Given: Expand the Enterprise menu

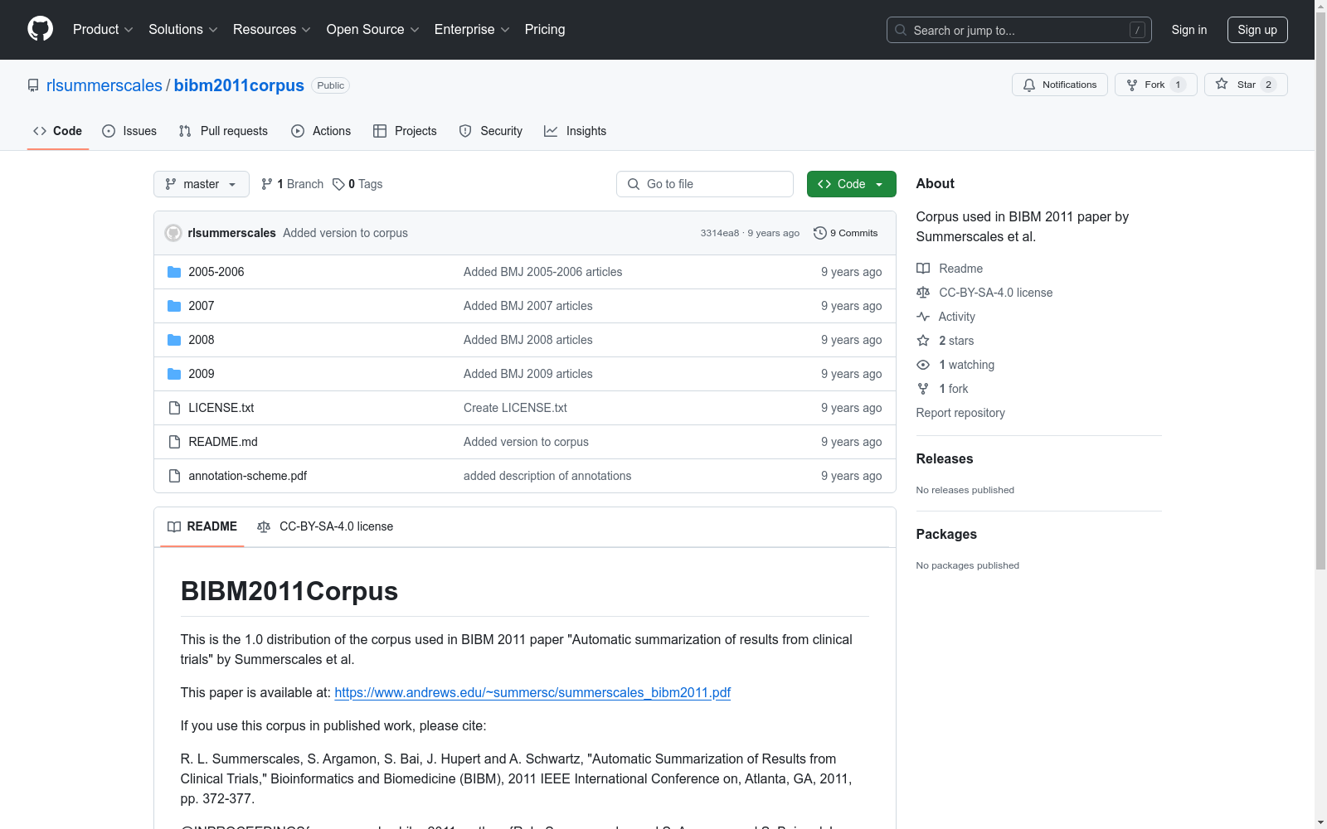Looking at the screenshot, I should 472,30.
